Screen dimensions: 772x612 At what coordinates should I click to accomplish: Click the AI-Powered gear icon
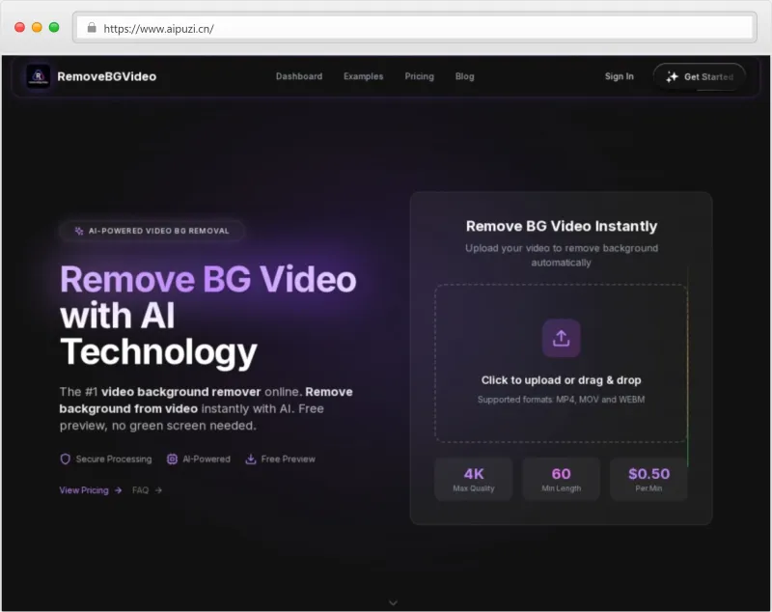point(170,459)
